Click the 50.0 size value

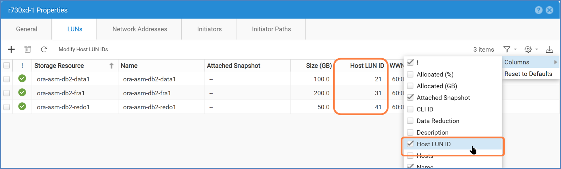click(x=323, y=107)
